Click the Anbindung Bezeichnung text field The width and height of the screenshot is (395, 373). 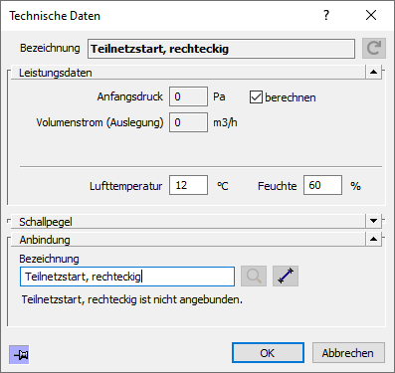click(x=127, y=277)
